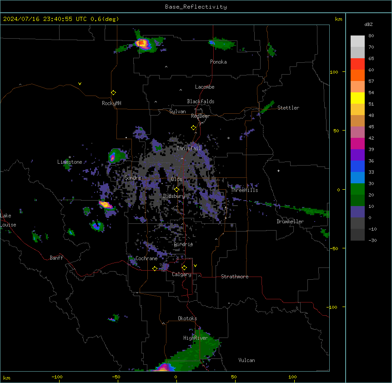
Task: Click the white asterisk marker above Limestone
Action: click(70, 157)
